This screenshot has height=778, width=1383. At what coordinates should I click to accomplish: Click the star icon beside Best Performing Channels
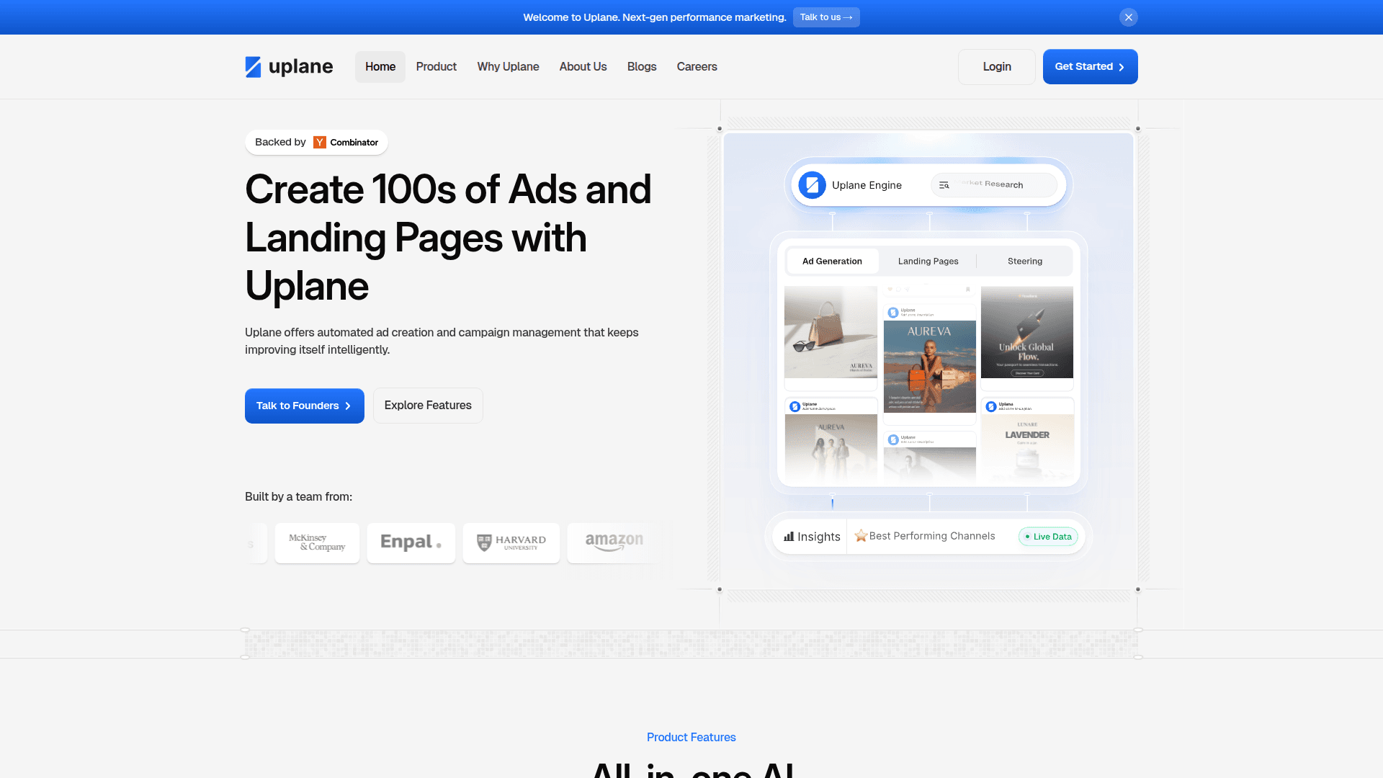tap(860, 536)
